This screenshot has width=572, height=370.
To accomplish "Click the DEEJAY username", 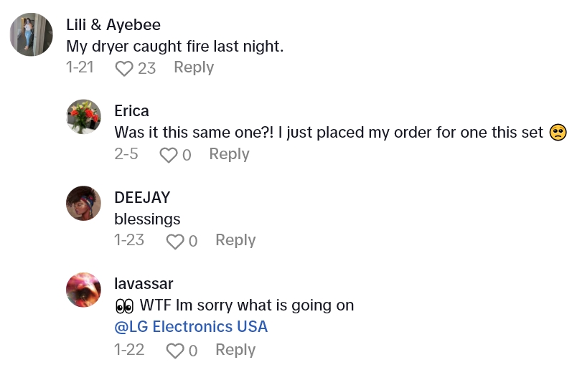I will point(142,197).
